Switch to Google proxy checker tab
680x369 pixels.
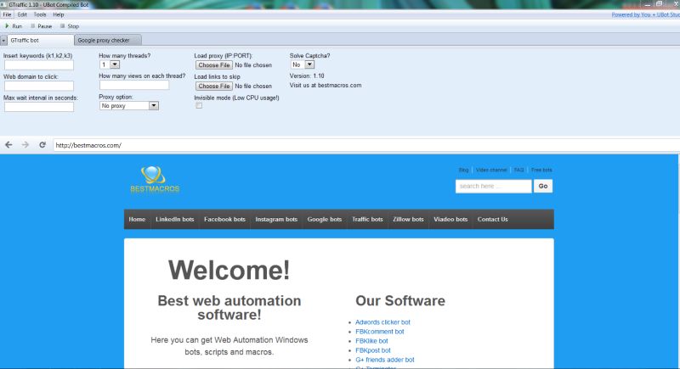(108, 40)
